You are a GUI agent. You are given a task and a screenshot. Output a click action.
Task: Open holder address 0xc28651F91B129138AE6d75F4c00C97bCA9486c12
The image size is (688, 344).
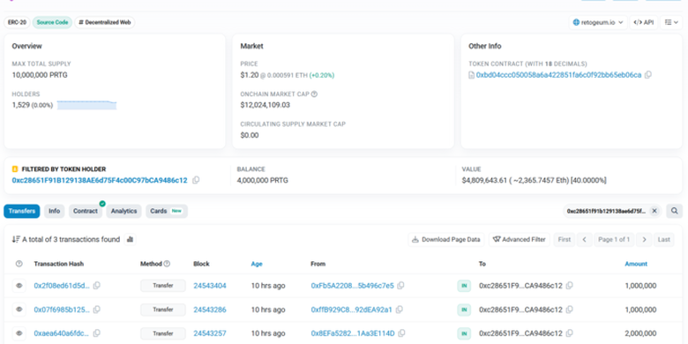point(100,180)
